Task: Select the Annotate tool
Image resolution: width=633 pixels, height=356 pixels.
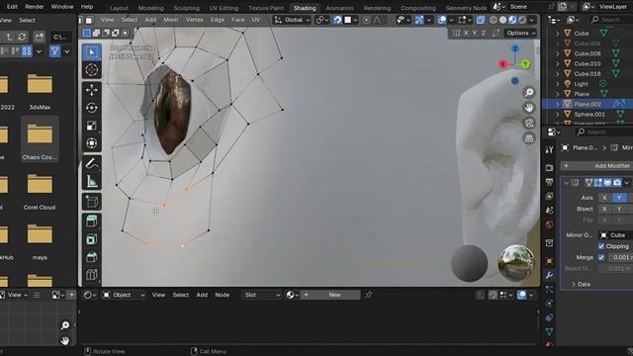Action: coord(92,163)
